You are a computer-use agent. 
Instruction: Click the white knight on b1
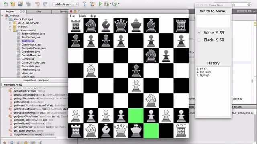tap(91, 131)
